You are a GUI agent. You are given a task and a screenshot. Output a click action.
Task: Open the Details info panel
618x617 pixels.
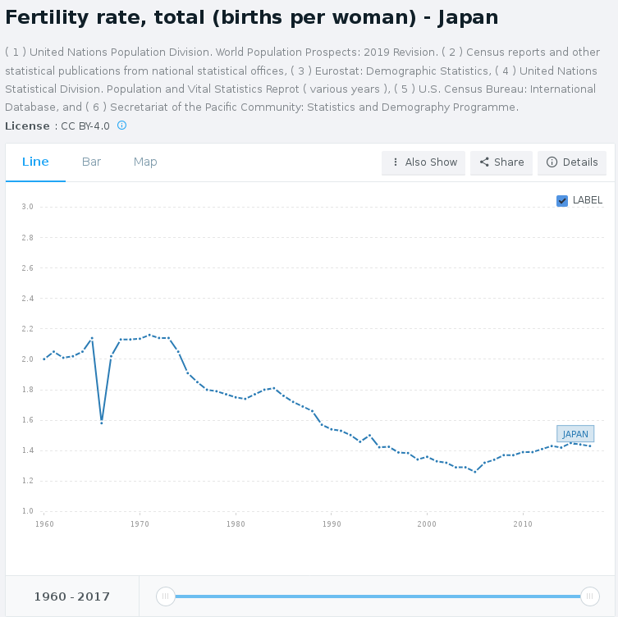pos(572,162)
